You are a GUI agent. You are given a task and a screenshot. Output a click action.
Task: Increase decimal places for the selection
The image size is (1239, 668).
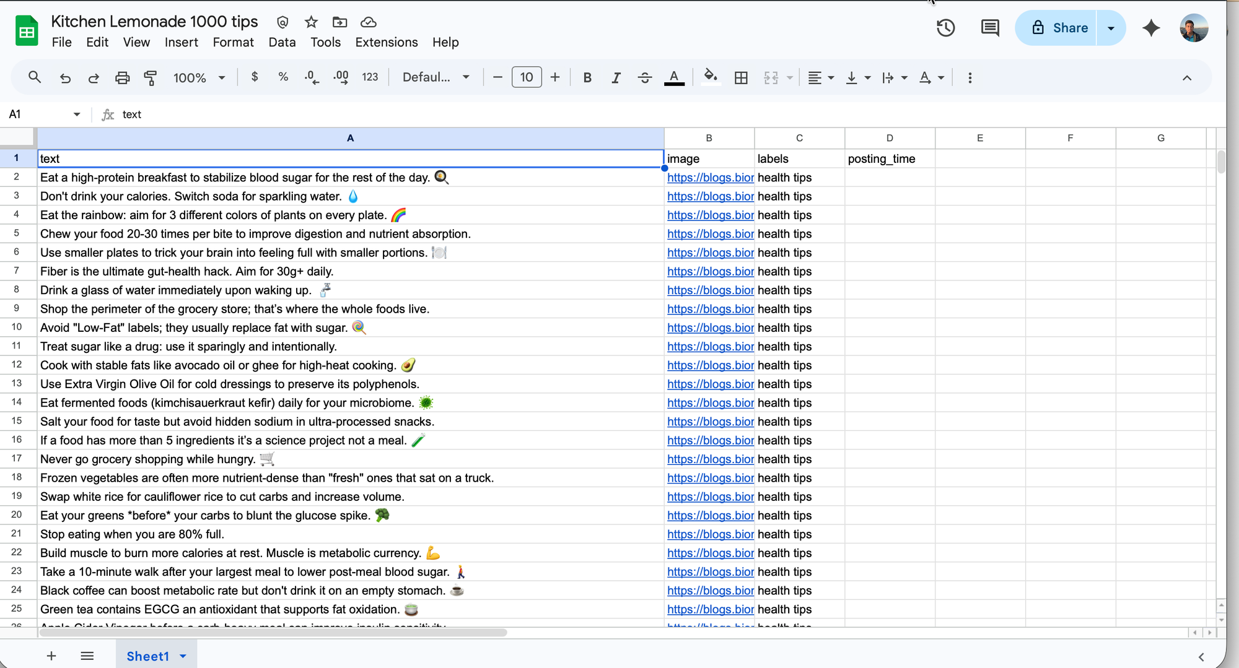(340, 77)
